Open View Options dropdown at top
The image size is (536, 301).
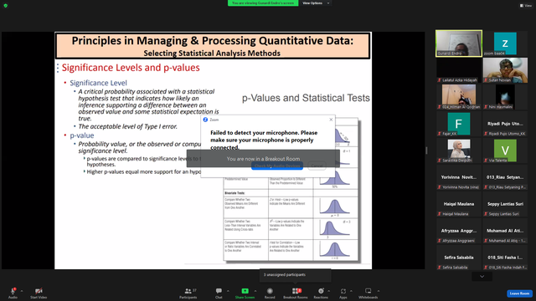(x=316, y=3)
